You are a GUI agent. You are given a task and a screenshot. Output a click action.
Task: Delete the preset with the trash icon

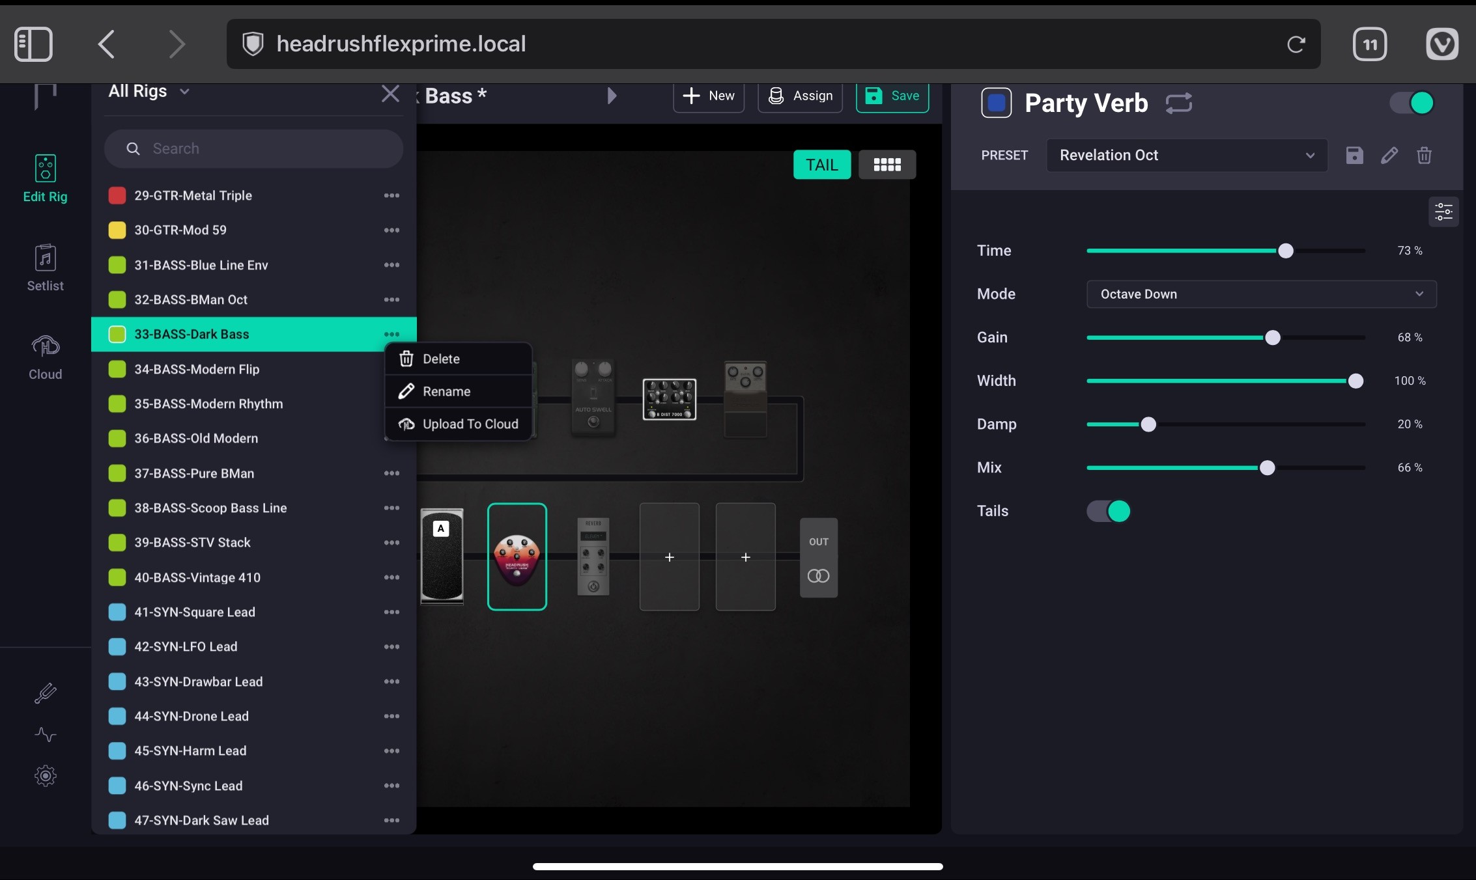[x=1424, y=156]
